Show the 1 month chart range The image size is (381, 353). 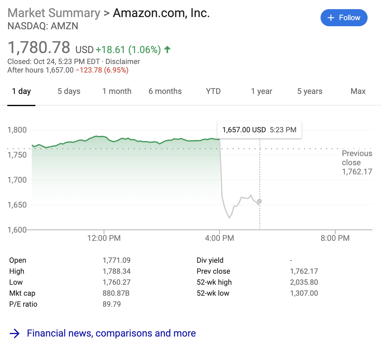117,91
